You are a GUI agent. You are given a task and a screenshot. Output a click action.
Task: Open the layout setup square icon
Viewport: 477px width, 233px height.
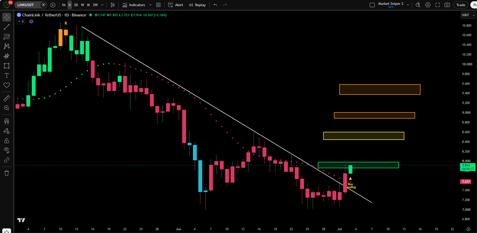coord(372,5)
